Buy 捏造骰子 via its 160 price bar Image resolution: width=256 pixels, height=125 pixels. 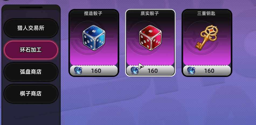pyautogui.click(x=94, y=71)
